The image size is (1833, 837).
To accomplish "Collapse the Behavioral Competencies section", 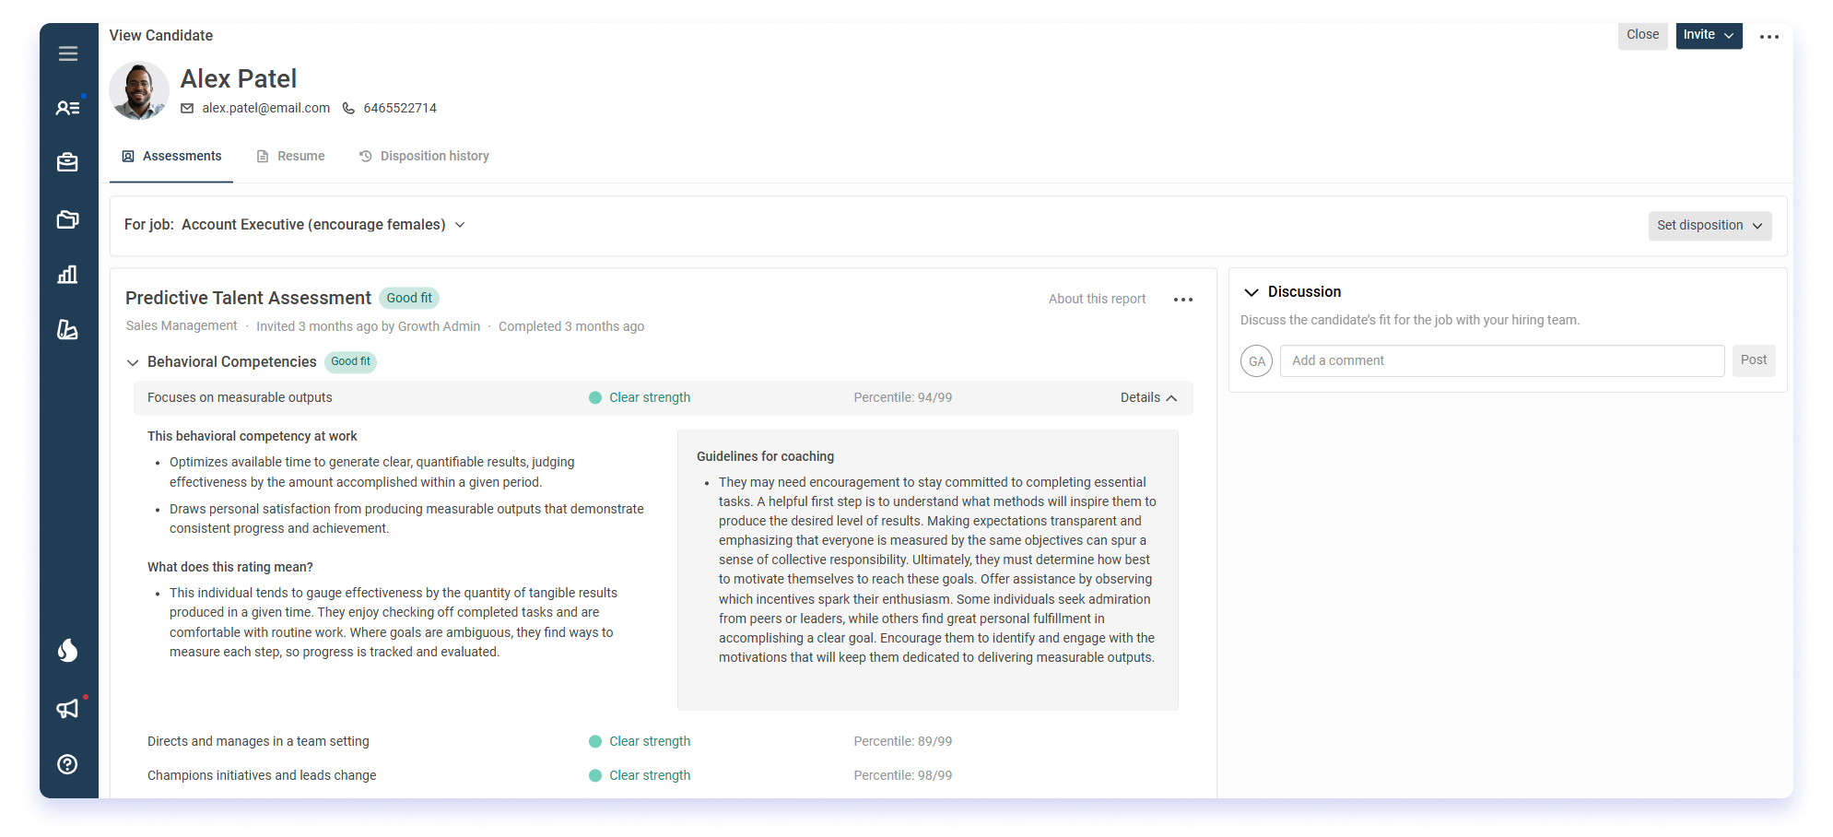I will coord(133,363).
